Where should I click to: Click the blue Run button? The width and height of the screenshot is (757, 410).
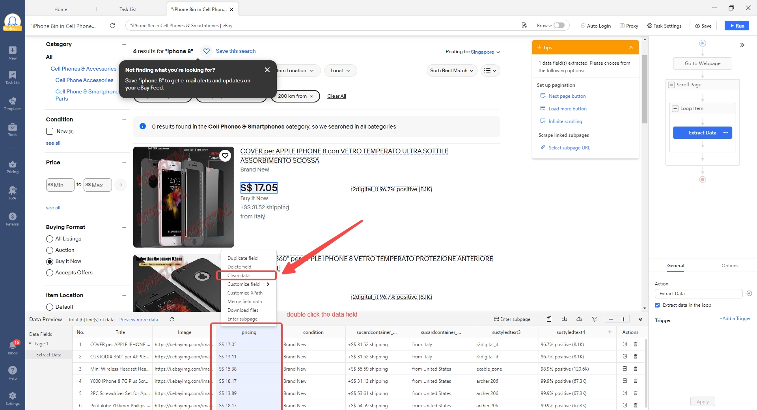click(737, 25)
